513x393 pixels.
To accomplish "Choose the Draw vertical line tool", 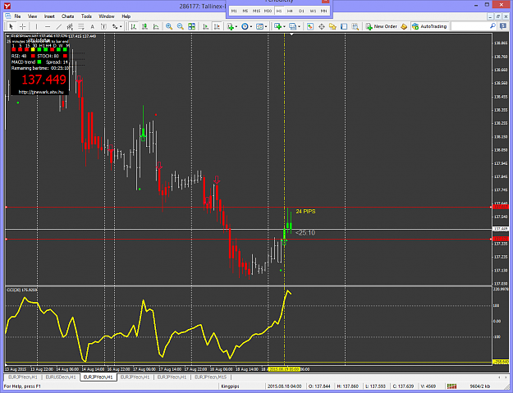I will (36, 26).
